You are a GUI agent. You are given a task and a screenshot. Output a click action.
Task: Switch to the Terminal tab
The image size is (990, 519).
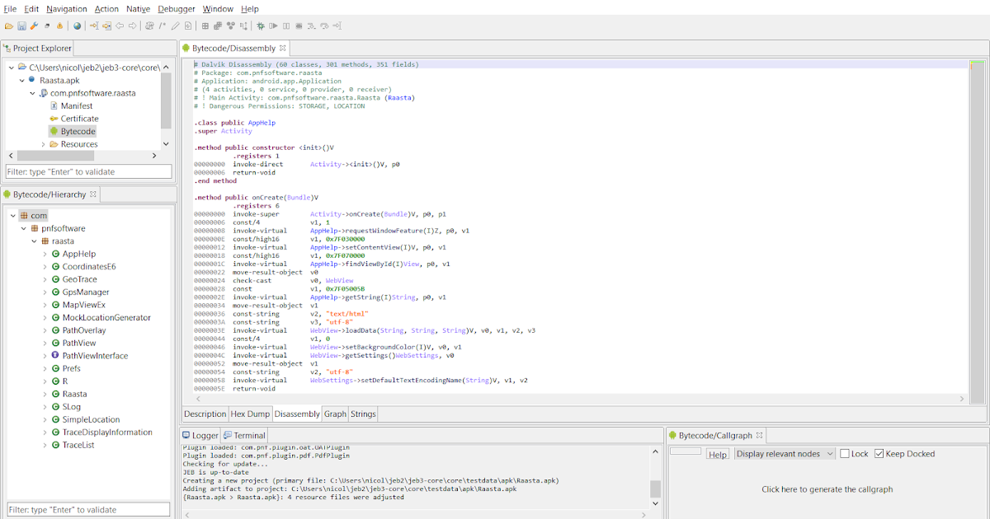[244, 435]
